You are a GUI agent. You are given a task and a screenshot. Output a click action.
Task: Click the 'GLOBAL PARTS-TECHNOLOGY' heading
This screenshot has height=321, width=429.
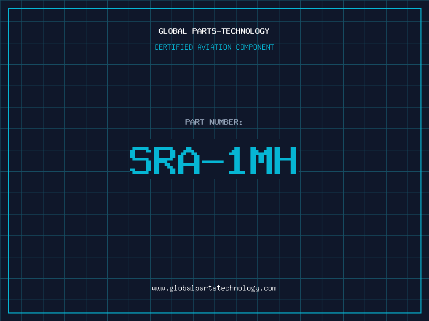pos(214,31)
